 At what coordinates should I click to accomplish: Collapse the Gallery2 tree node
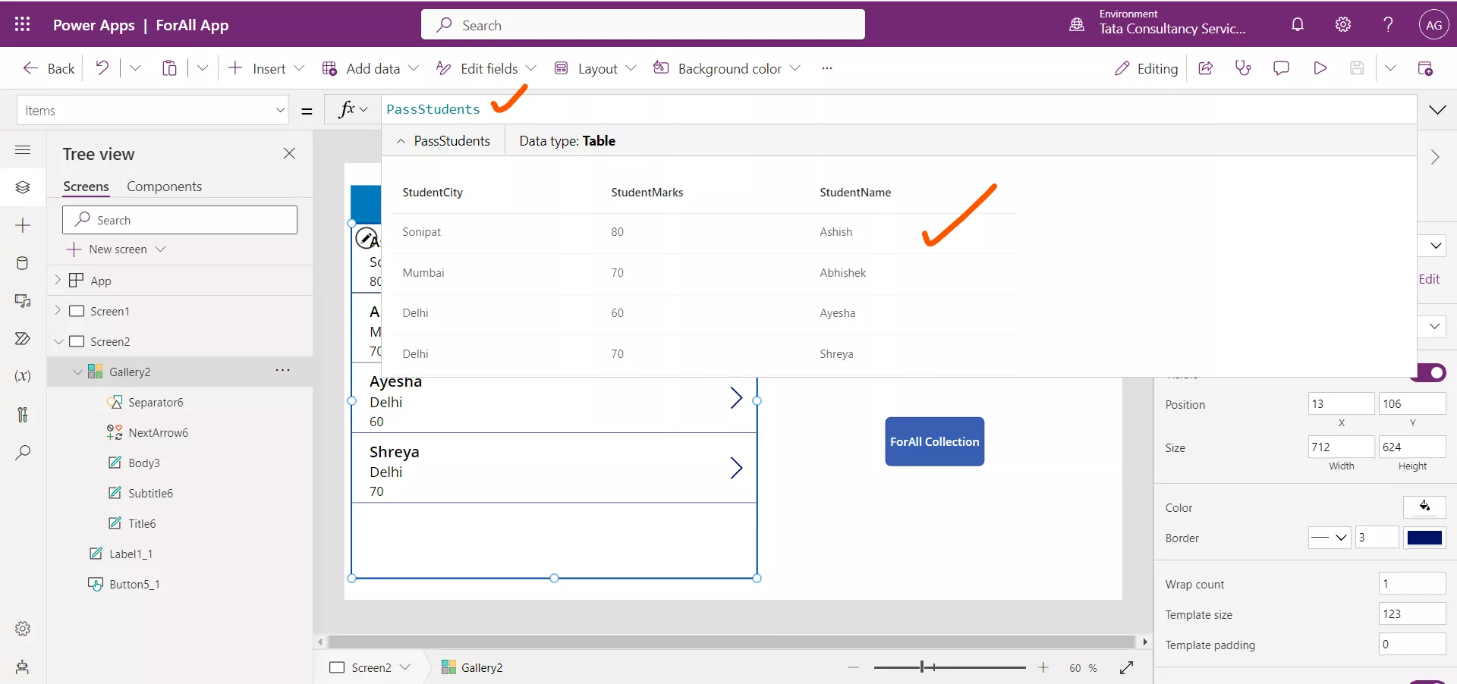pos(77,372)
